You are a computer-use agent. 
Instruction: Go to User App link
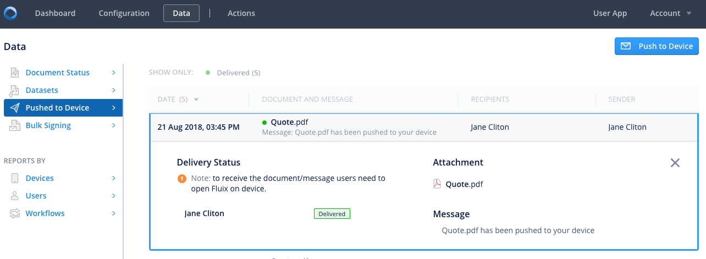(610, 13)
